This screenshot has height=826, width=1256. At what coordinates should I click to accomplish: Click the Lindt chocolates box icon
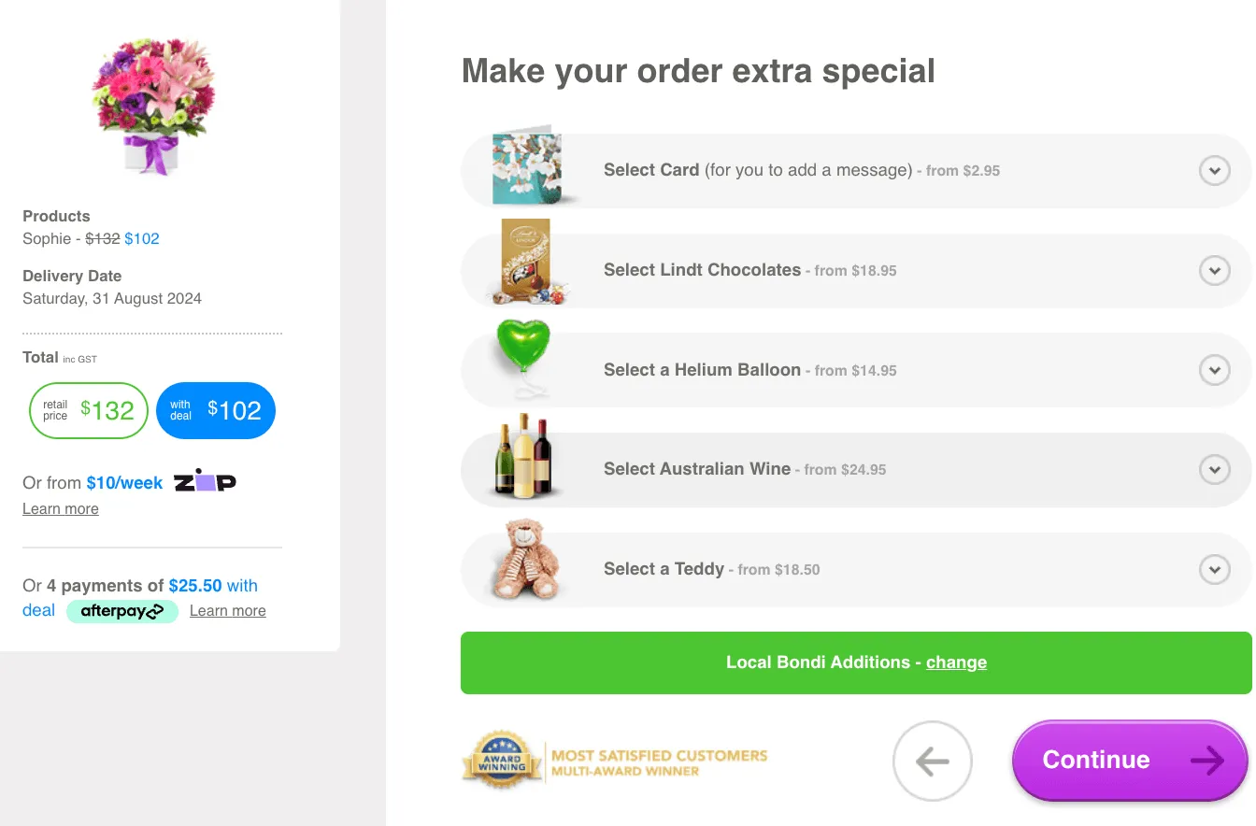[x=526, y=263]
